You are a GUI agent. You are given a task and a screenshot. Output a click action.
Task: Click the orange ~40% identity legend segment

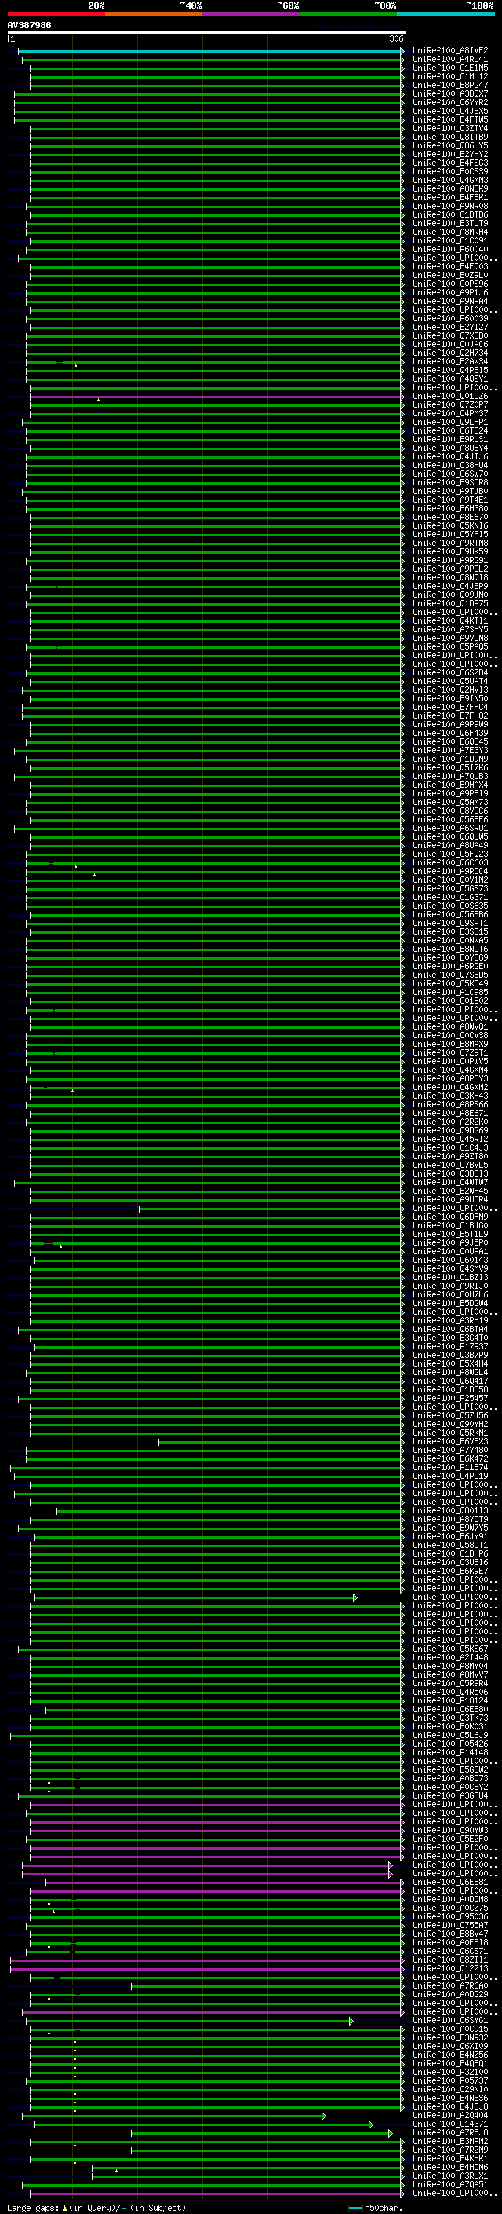pyautogui.click(x=154, y=14)
